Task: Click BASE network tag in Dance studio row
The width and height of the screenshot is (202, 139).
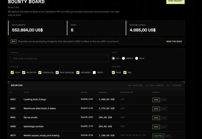Action: [164, 118]
